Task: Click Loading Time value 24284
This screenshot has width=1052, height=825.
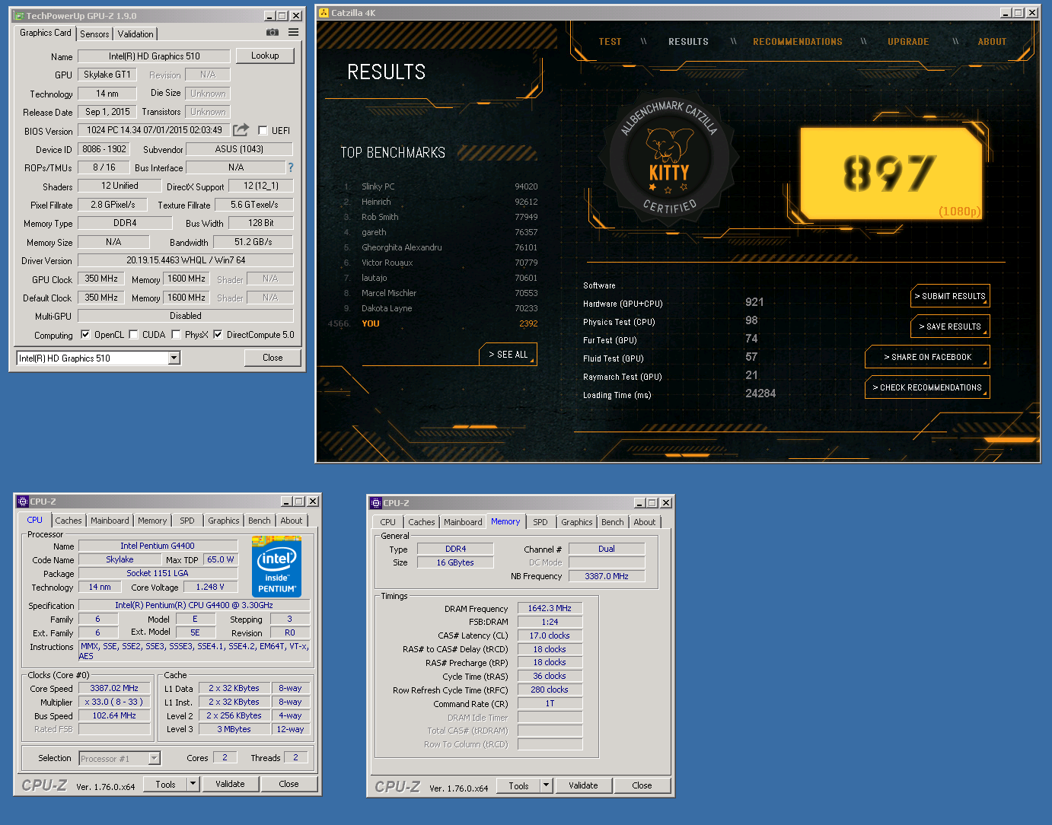Action: (760, 393)
